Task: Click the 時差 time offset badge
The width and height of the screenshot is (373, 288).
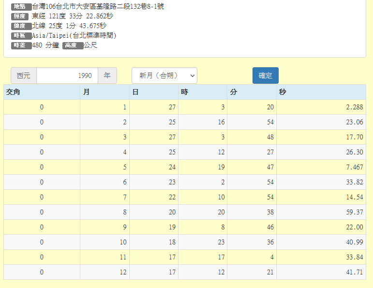Action: pyautogui.click(x=21, y=45)
